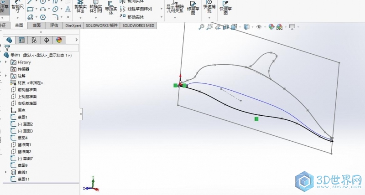Click Rapid Sketch (快速草图) tool
The width and height of the screenshot is (365, 195).
[225, 7]
